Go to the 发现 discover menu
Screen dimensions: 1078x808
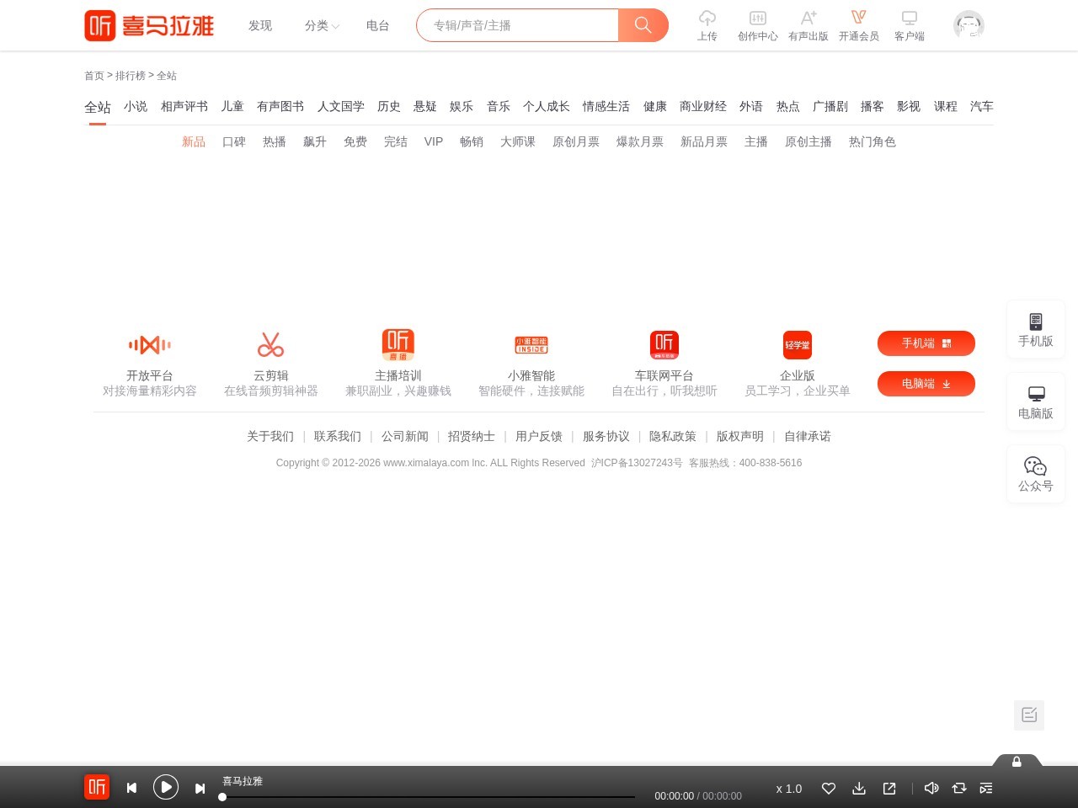(x=260, y=26)
